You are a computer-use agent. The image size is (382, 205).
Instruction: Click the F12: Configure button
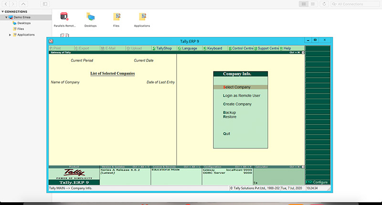click(318, 182)
